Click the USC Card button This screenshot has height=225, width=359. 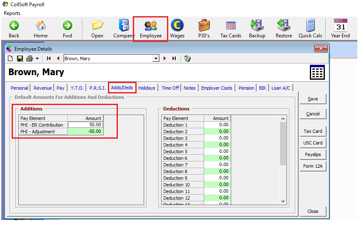click(x=313, y=143)
